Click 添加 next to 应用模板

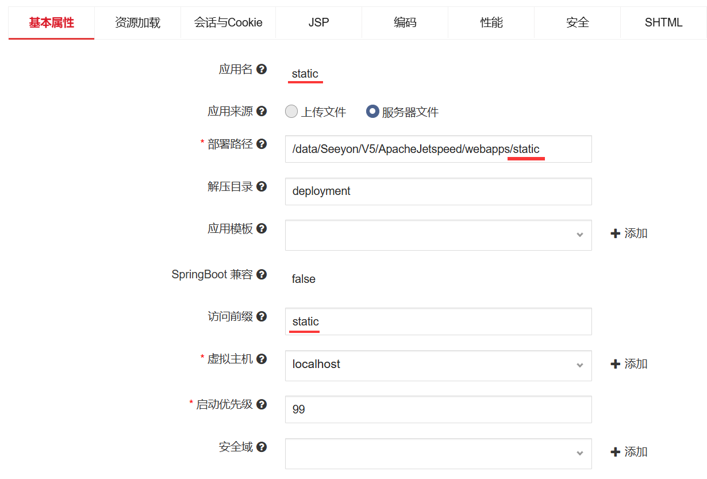pyautogui.click(x=629, y=233)
